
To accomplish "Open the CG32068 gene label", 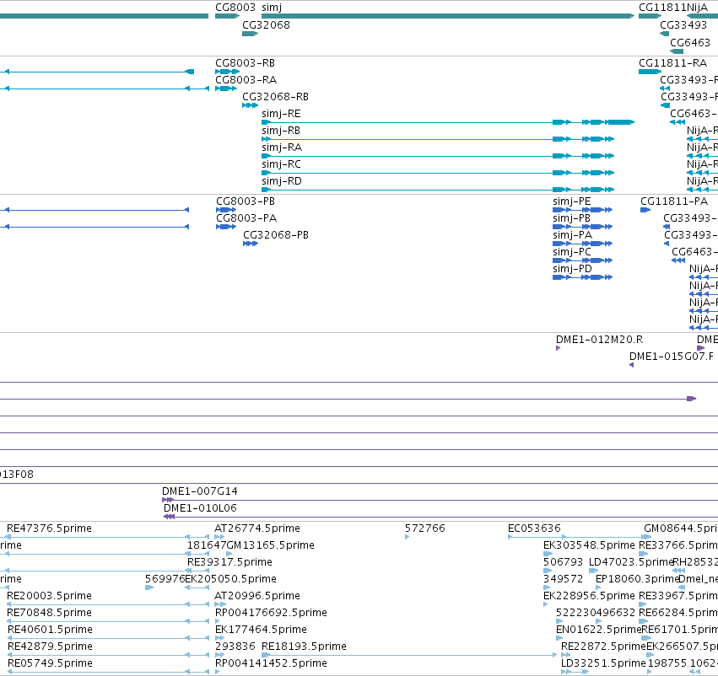I will click(x=266, y=25).
